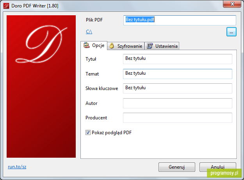Click the Anuluj button
244x180 pixels.
(x=217, y=167)
